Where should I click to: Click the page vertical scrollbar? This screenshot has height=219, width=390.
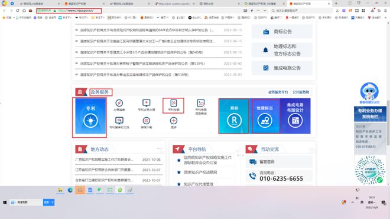pyautogui.click(x=388, y=122)
